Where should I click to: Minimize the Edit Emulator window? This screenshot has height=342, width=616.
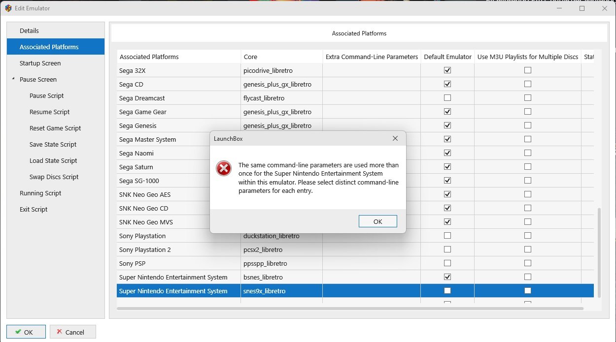click(558, 8)
